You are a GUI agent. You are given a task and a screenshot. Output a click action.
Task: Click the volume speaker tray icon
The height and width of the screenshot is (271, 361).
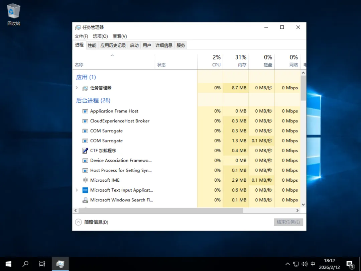[305, 264]
